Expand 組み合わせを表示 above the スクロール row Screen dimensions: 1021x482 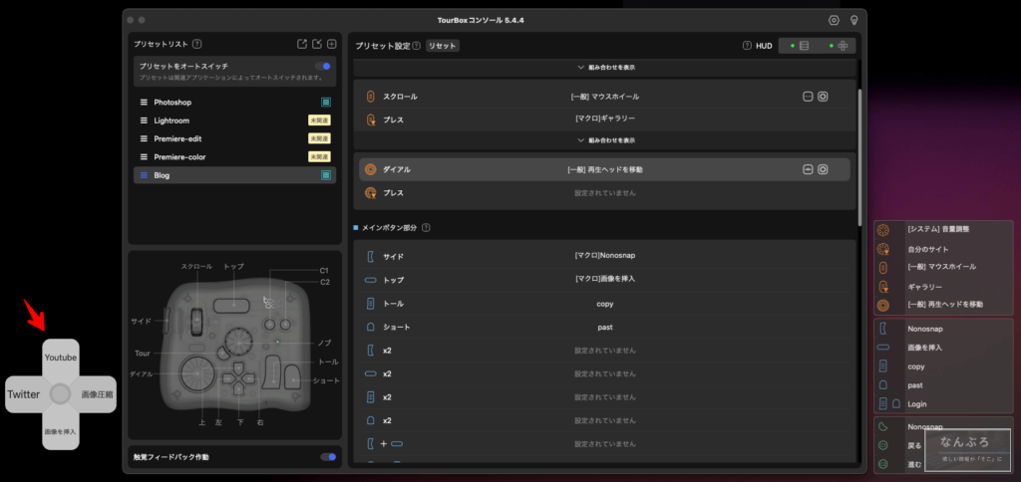coord(606,68)
